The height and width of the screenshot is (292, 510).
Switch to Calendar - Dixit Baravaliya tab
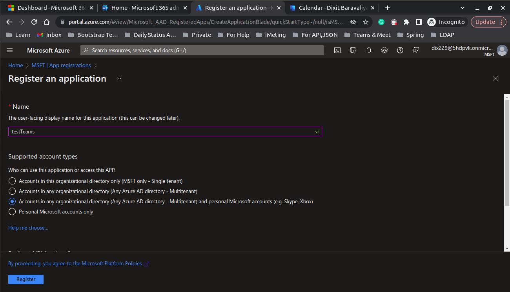(332, 8)
